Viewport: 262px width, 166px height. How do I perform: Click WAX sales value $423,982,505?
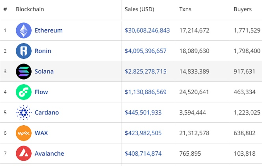click(x=143, y=133)
